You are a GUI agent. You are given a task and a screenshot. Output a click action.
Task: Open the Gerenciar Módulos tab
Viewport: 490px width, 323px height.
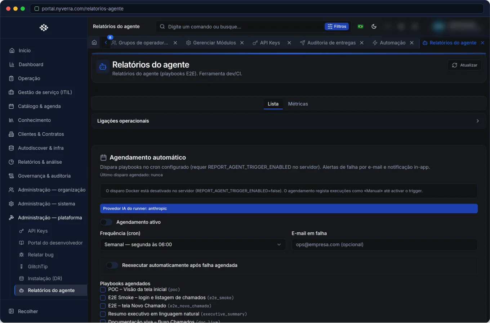tap(214, 43)
